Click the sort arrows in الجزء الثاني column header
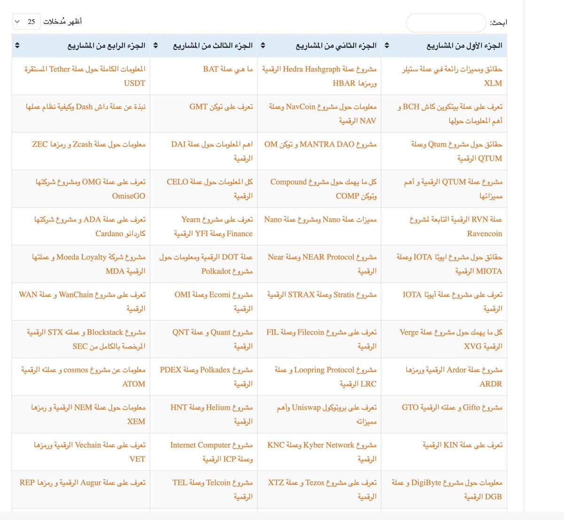 pos(263,46)
